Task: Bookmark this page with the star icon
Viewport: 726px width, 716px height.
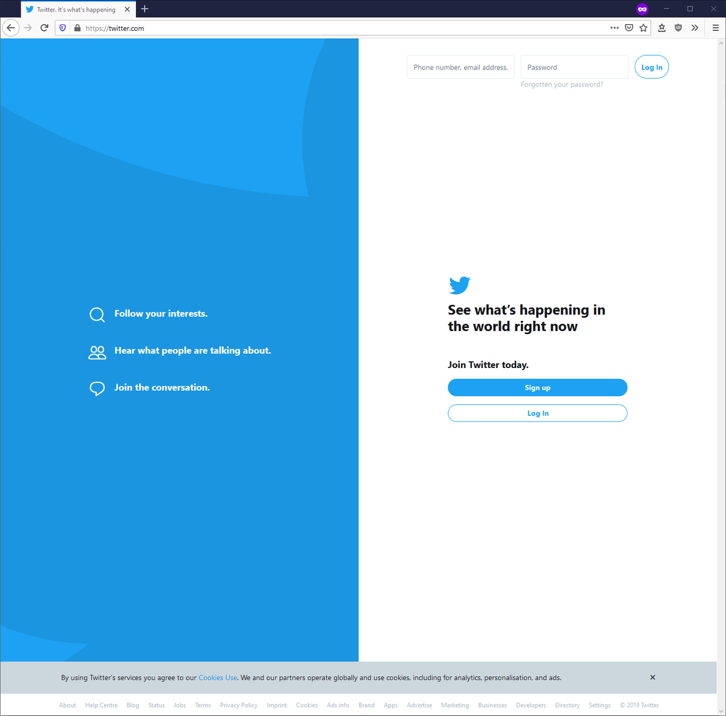Action: point(644,28)
